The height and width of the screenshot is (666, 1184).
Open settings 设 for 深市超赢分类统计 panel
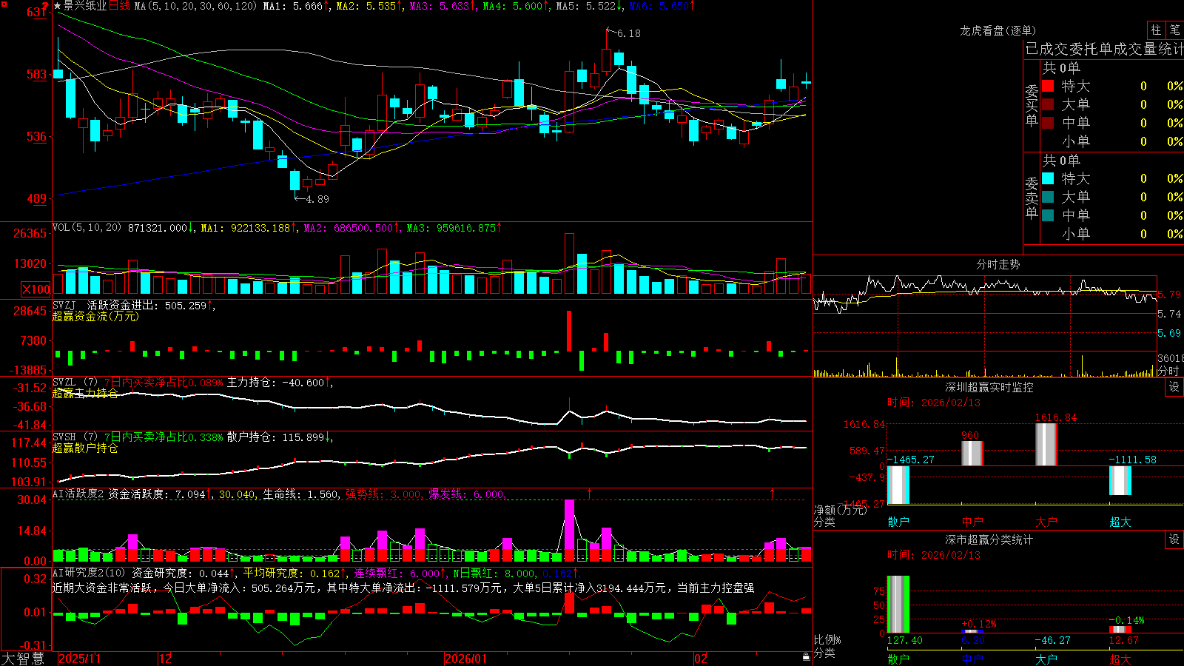[x=1174, y=539]
